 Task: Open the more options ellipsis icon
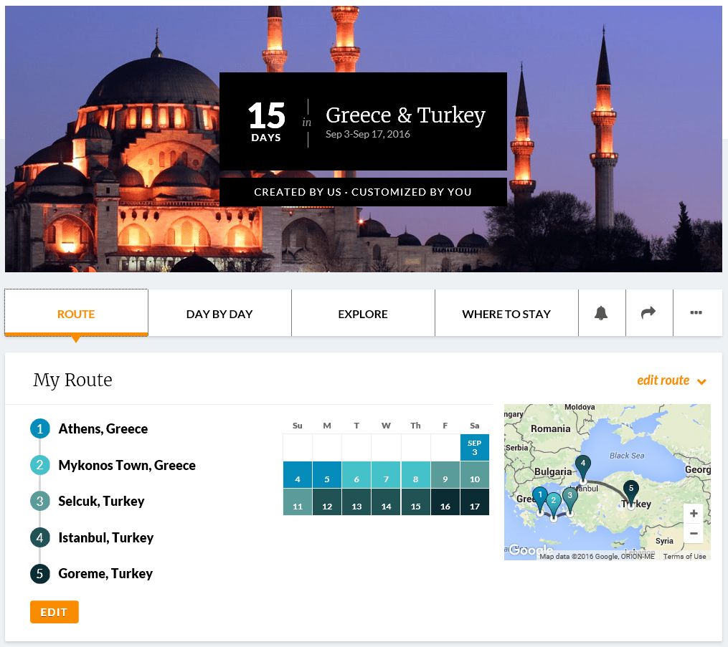[697, 312]
